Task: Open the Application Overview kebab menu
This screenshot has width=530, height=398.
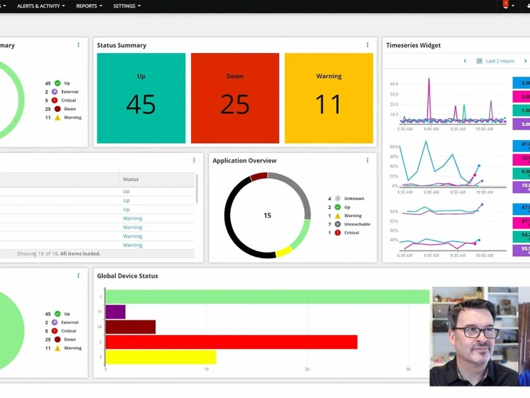Action: [367, 160]
